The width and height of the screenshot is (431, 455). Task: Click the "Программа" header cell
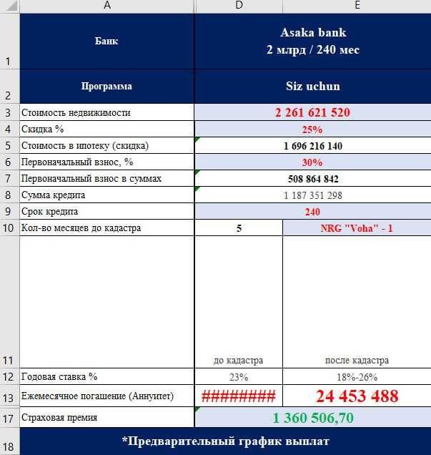[x=107, y=86]
